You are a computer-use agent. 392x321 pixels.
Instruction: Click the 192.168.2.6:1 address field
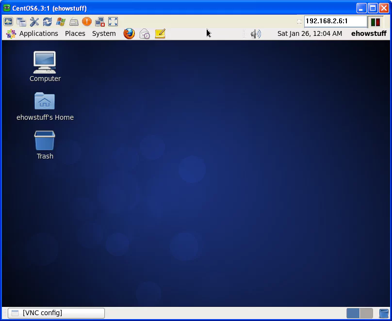tap(336, 21)
